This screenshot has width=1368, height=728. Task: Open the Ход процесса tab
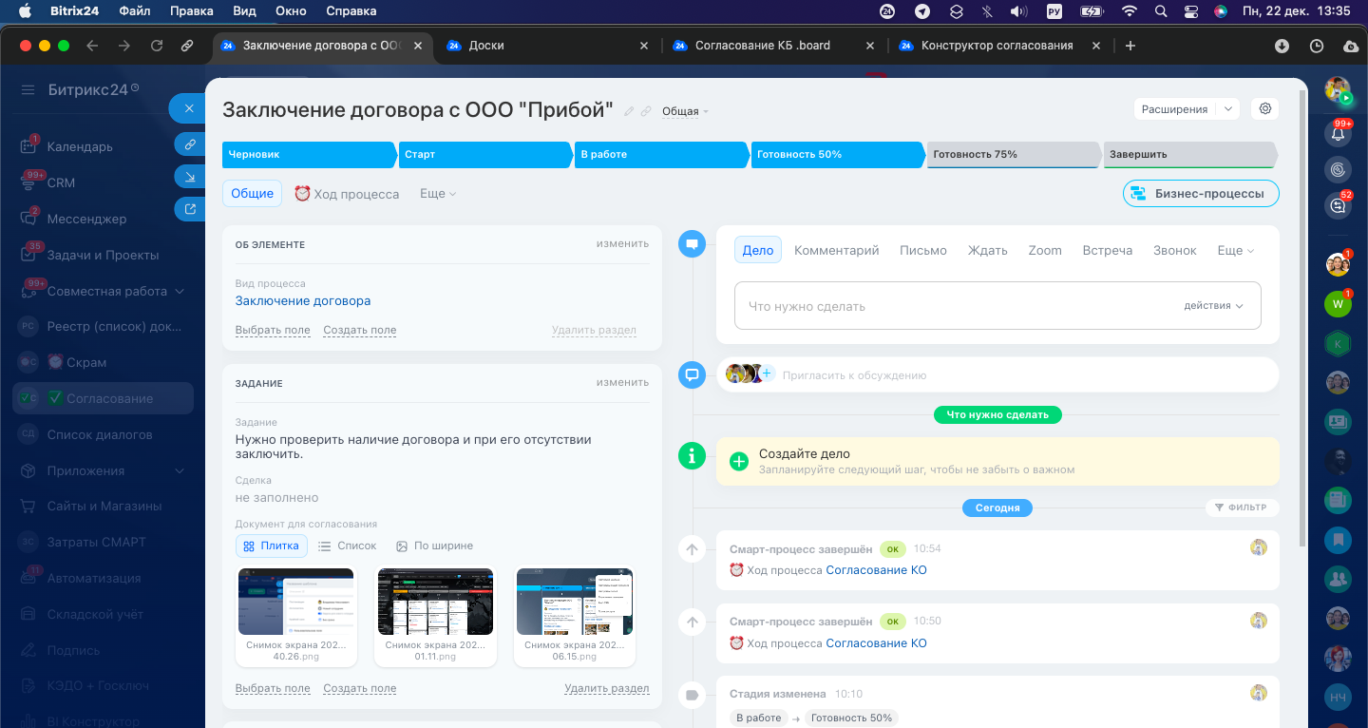click(x=347, y=194)
